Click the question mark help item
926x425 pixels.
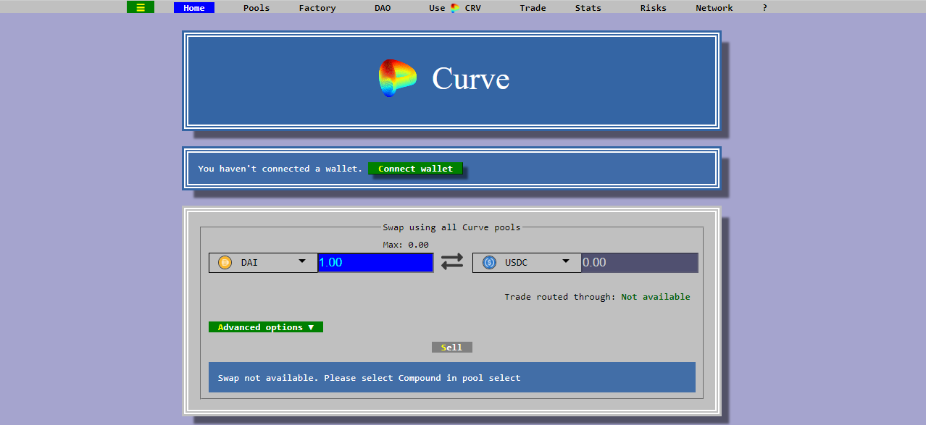pos(764,8)
